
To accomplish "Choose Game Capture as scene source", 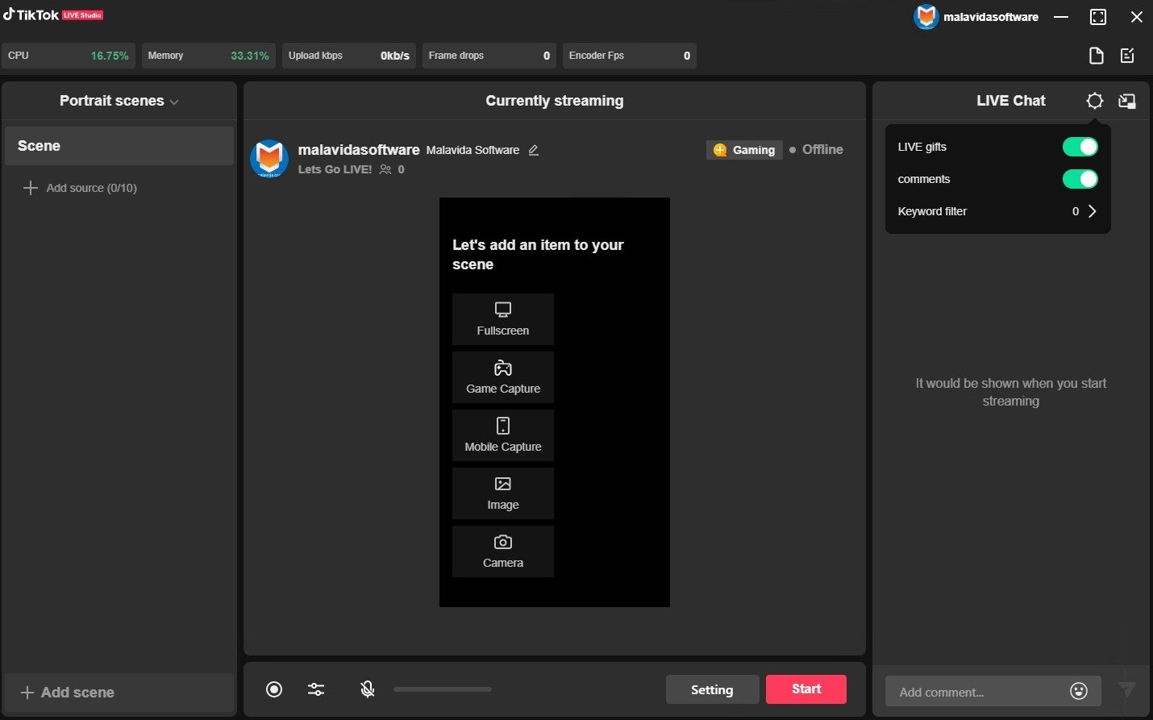I will pos(503,377).
